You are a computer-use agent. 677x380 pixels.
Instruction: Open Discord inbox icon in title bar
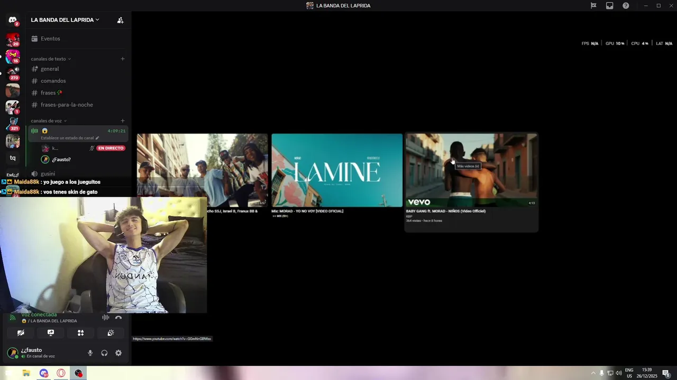[x=609, y=6]
